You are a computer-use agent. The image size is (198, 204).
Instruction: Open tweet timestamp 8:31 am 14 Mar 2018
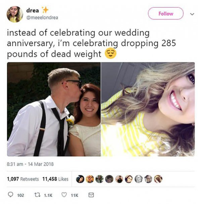point(30,164)
